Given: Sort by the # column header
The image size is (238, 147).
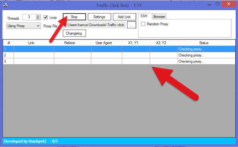Looking at the screenshot, I should click(9, 43).
